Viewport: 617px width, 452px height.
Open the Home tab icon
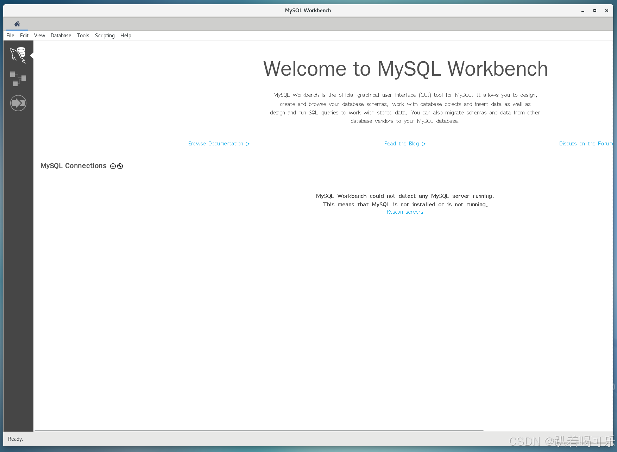17,24
